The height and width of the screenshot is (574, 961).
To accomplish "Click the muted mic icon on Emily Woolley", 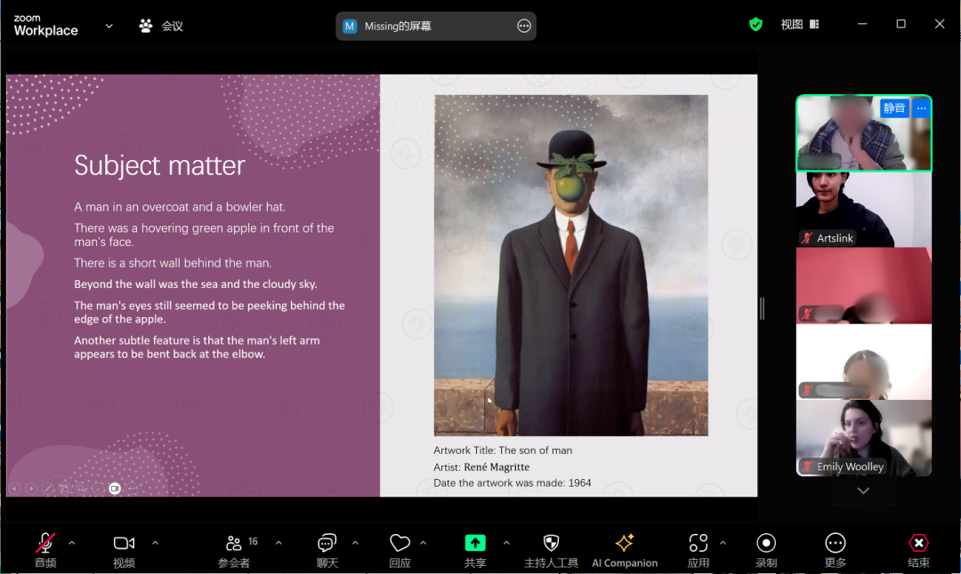I will (x=807, y=466).
